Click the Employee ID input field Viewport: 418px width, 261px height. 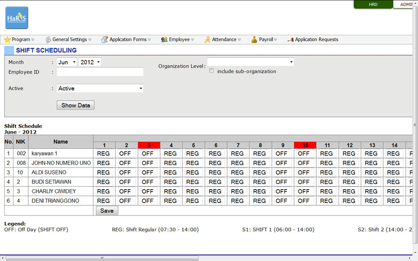click(x=100, y=72)
